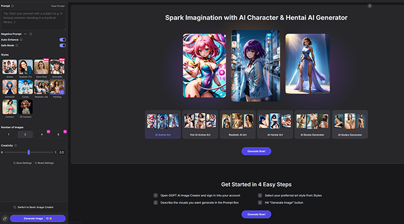This screenshot has width=404, height=224.
Task: Switch to the Realistic AI Art tab
Action: coord(237,125)
